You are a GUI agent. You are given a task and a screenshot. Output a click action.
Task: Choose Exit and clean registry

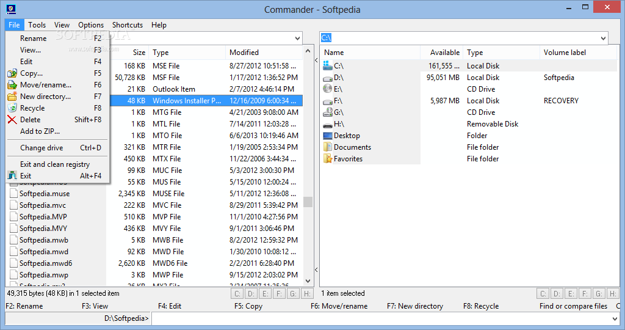click(x=57, y=164)
